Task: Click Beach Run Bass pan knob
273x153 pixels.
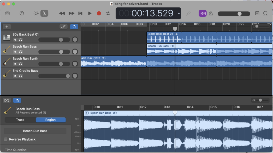Action: pyautogui.click(x=75, y=52)
